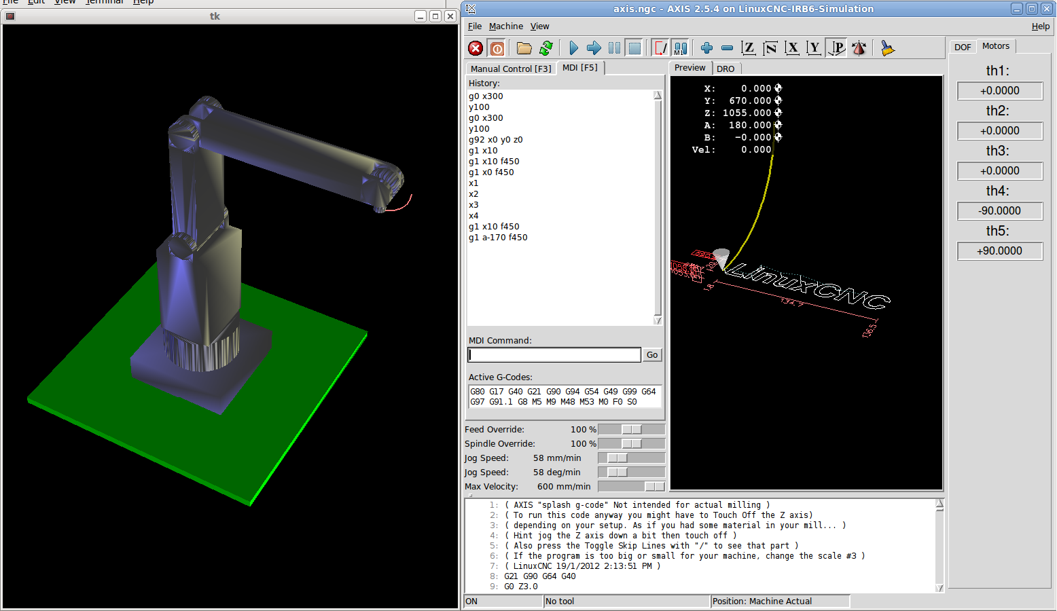1057x611 pixels.
Task: Open the DOF tab
Action: pyautogui.click(x=963, y=47)
